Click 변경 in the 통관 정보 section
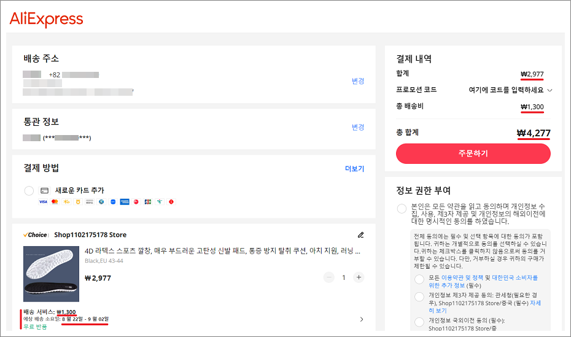This screenshot has width=571, height=337. tap(358, 127)
